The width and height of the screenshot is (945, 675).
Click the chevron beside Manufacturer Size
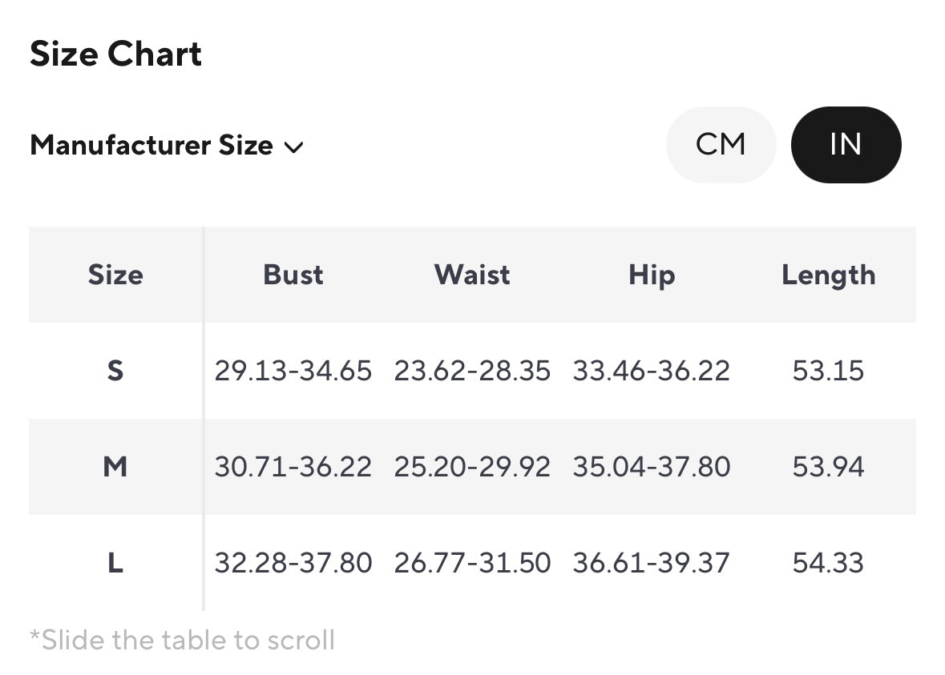pyautogui.click(x=294, y=147)
